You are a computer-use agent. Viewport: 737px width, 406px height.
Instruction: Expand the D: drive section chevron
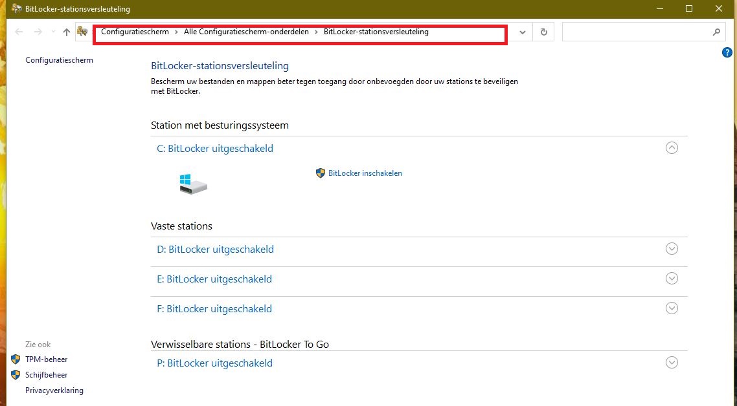672,249
